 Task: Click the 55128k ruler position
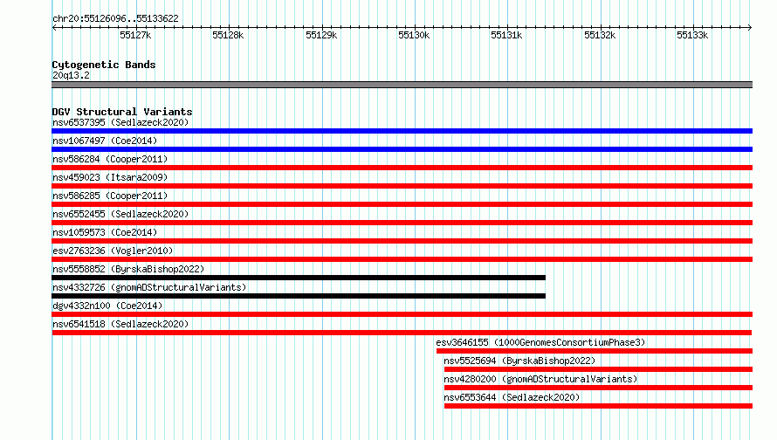(228, 35)
